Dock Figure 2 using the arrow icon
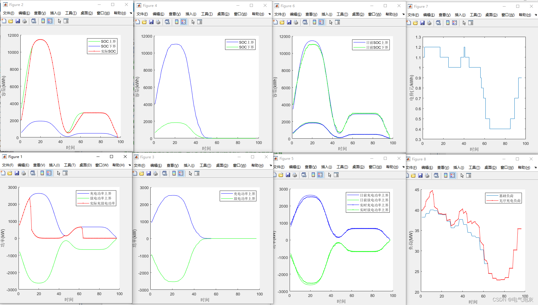The image size is (538, 305). click(131, 13)
